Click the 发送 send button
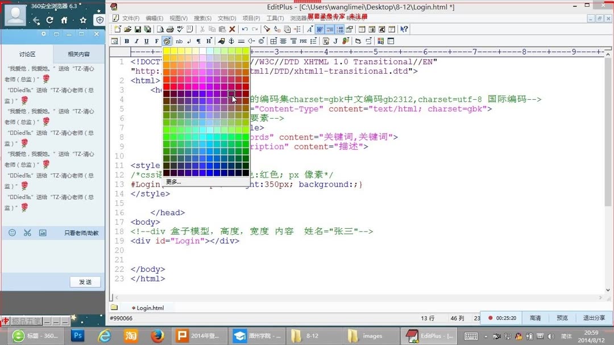The height and width of the screenshot is (345, 614). (84, 281)
